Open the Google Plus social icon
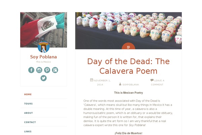The height and width of the screenshot is (135, 202). click(55, 70)
